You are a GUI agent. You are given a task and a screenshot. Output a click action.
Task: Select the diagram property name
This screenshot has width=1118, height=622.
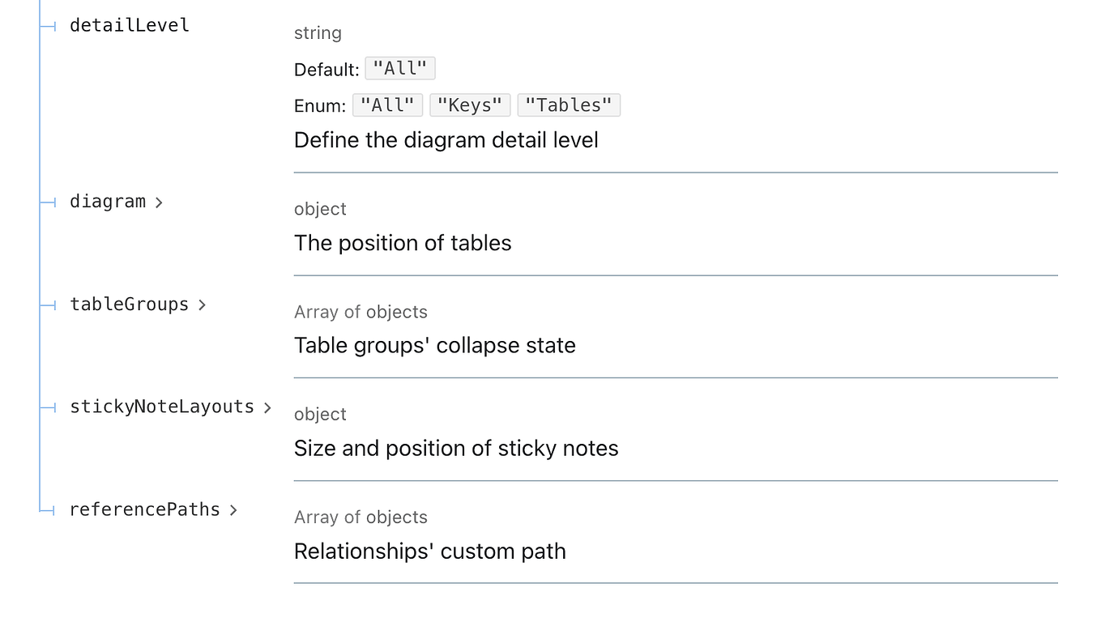[107, 202]
